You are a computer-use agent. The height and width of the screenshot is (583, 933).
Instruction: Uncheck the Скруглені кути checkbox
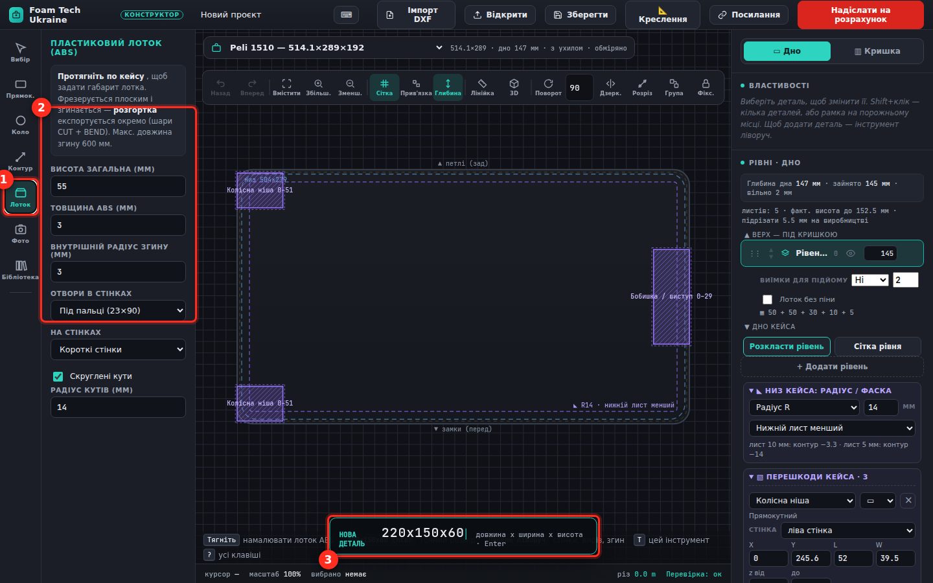click(58, 376)
